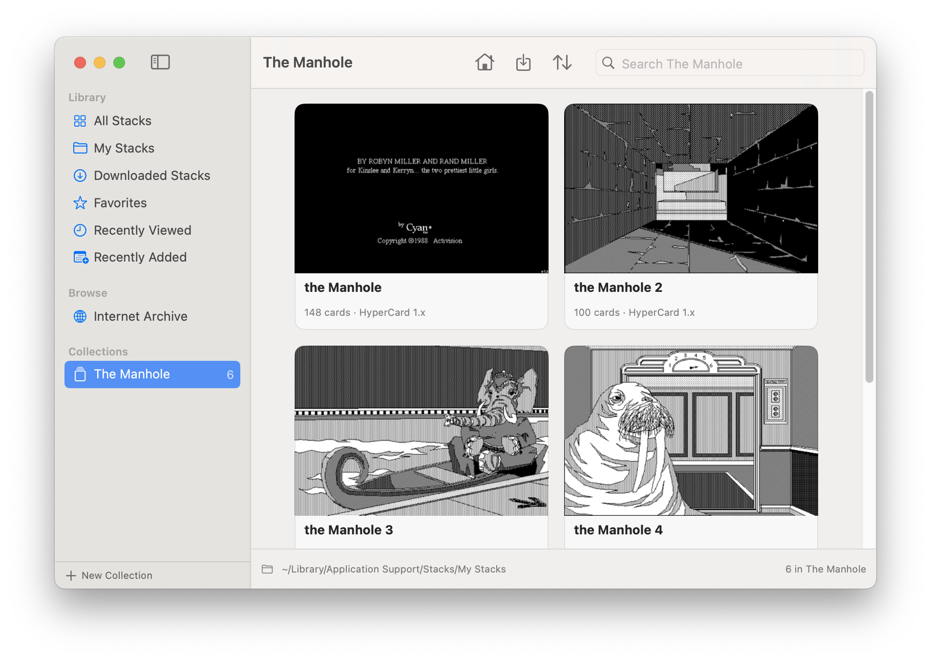
Task: Show Downloaded Stacks list
Action: coord(152,176)
